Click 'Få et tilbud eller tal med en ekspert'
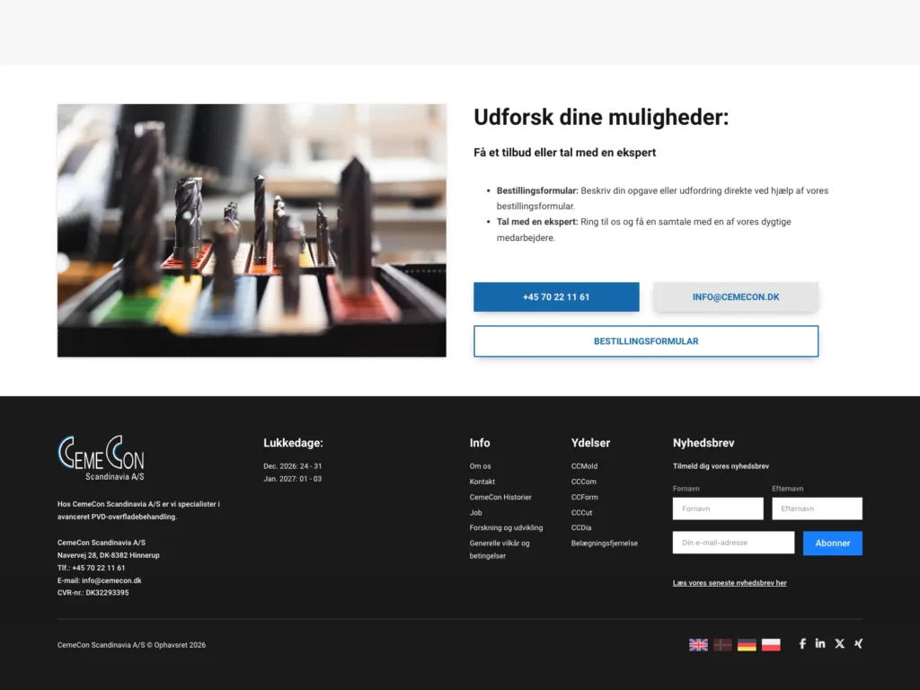Image resolution: width=920 pixels, height=690 pixels. (564, 153)
